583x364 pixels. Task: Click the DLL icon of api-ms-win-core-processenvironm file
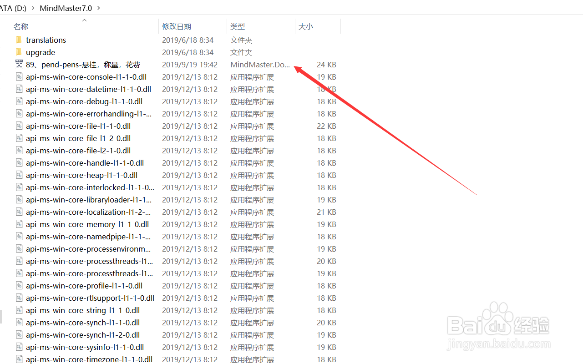[19, 249]
